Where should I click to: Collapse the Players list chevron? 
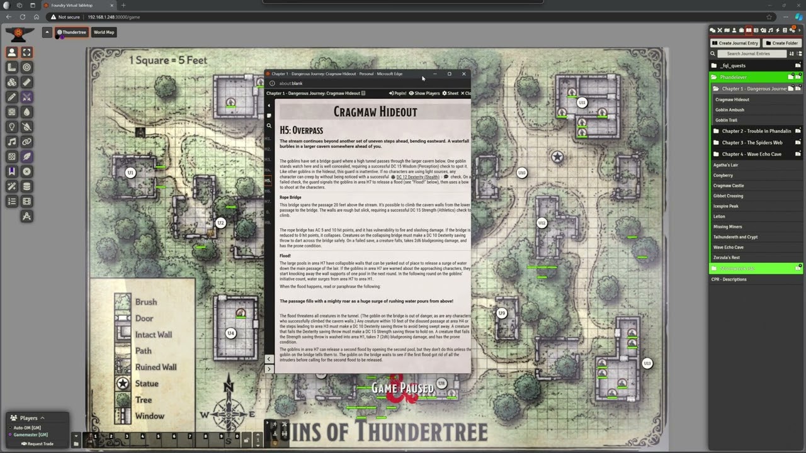click(42, 418)
